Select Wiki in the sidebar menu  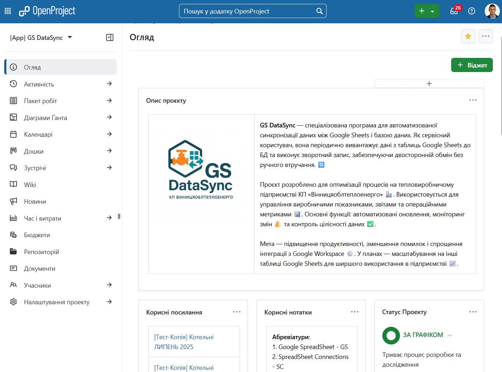click(30, 185)
